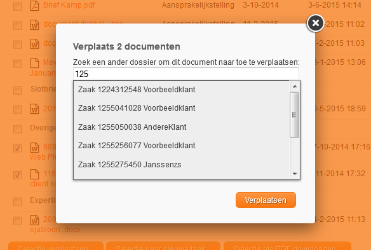Click the Word icon in the 11:13 row
This screenshot has height=250, width=371.
34,220
